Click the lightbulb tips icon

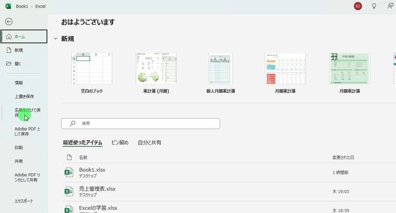click(374, 6)
